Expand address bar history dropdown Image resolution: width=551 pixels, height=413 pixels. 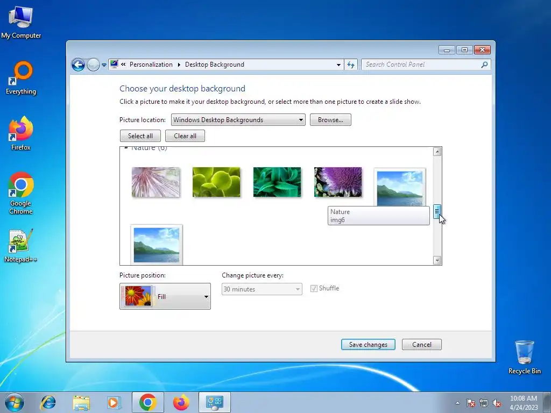pos(338,65)
